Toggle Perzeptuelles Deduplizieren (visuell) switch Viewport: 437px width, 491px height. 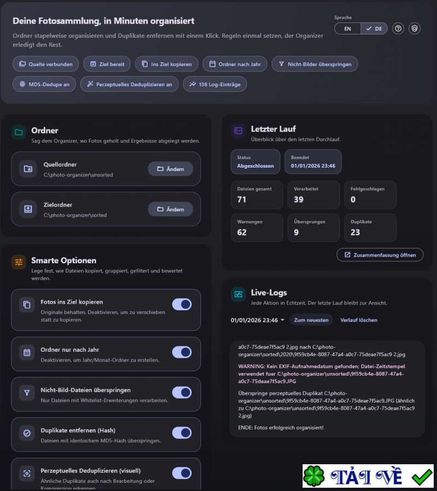click(182, 473)
